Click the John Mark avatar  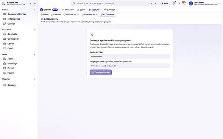191,3
